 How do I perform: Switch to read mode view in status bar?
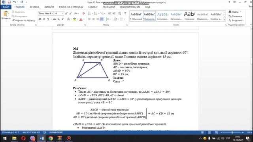coord(202,133)
